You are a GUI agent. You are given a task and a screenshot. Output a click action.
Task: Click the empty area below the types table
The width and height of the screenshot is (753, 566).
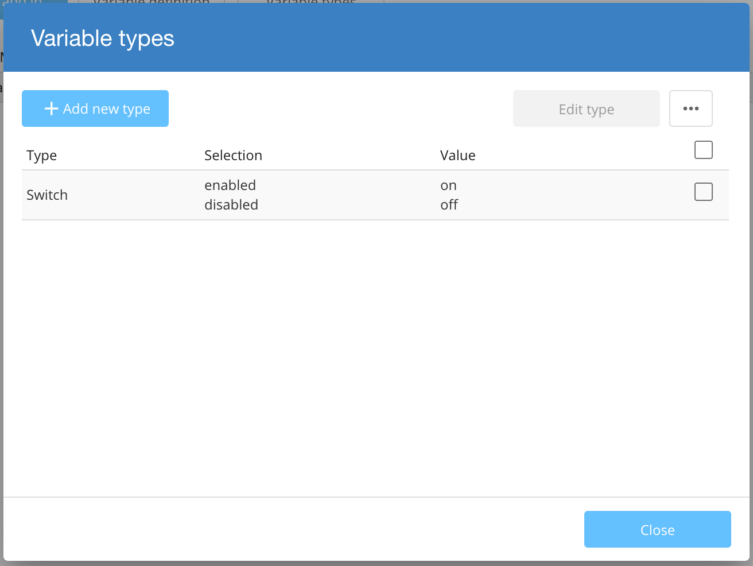375,356
